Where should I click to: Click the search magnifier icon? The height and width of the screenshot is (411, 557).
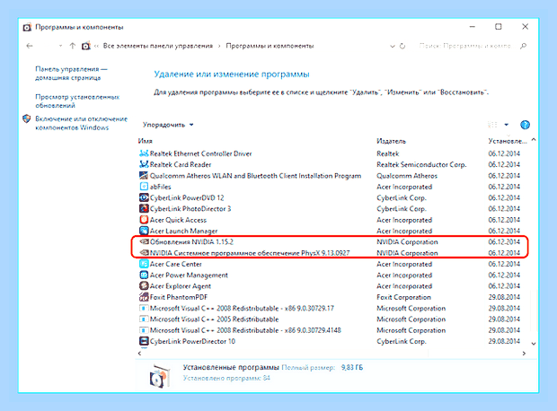pyautogui.click(x=523, y=46)
